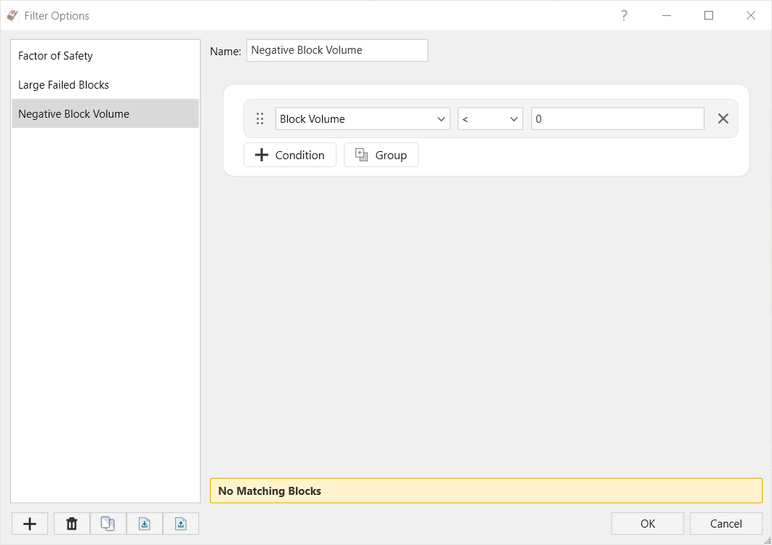Maximize the Filter Options window
The width and height of the screenshot is (772, 545).
coord(709,16)
